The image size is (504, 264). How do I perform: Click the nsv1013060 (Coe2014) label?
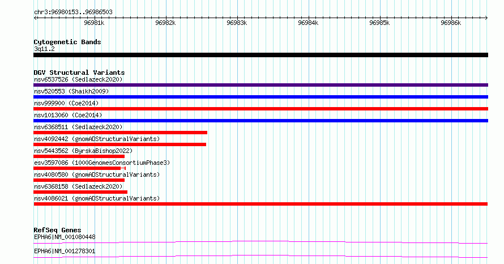coord(68,115)
